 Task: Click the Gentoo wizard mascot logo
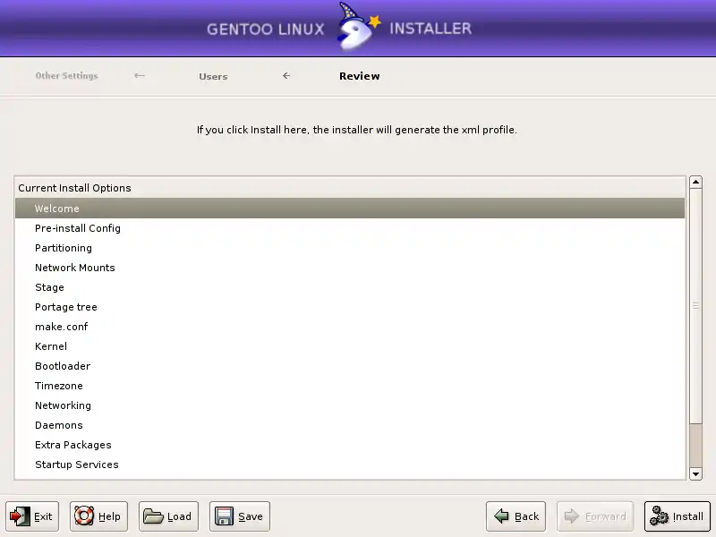(x=356, y=29)
